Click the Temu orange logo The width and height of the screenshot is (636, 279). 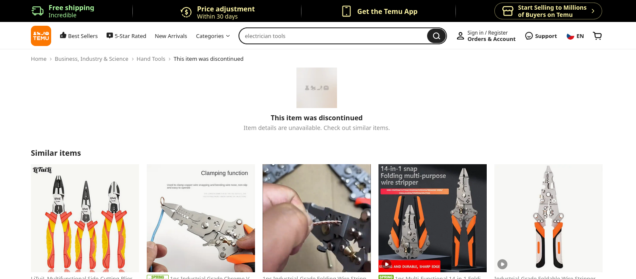(x=41, y=36)
